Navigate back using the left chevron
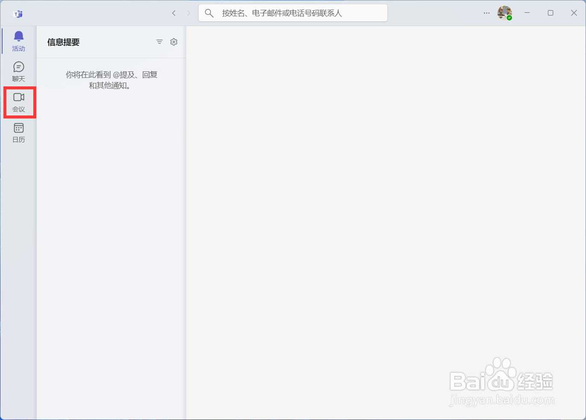Viewport: 586px width, 420px height. click(x=173, y=13)
